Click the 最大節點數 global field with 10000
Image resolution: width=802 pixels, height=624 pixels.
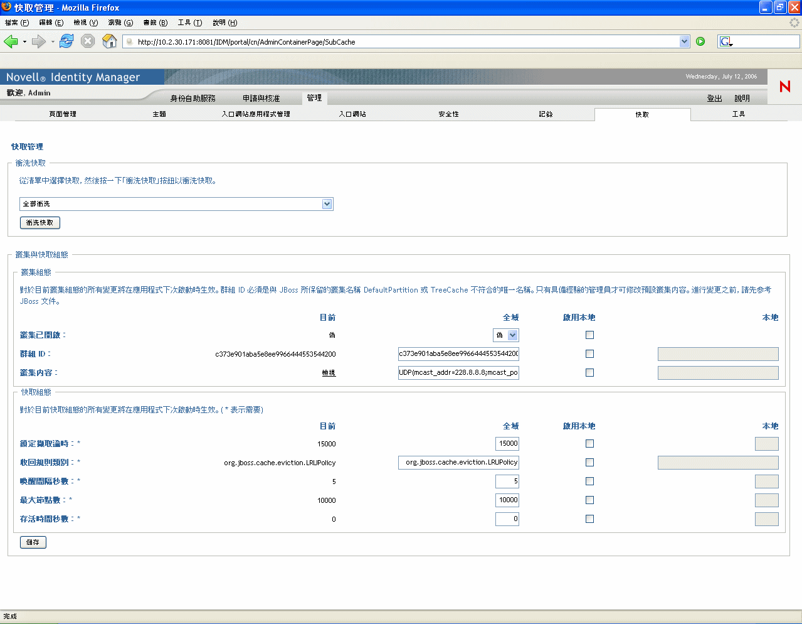507,500
